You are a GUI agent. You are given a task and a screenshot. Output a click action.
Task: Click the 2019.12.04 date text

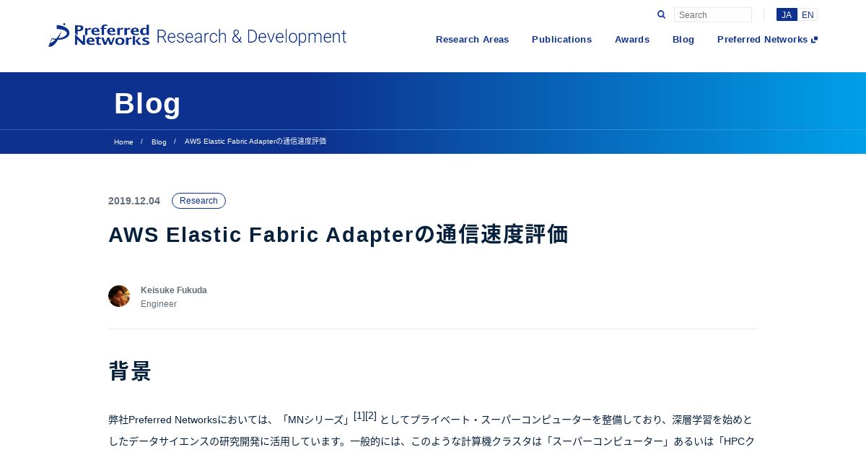click(x=134, y=201)
